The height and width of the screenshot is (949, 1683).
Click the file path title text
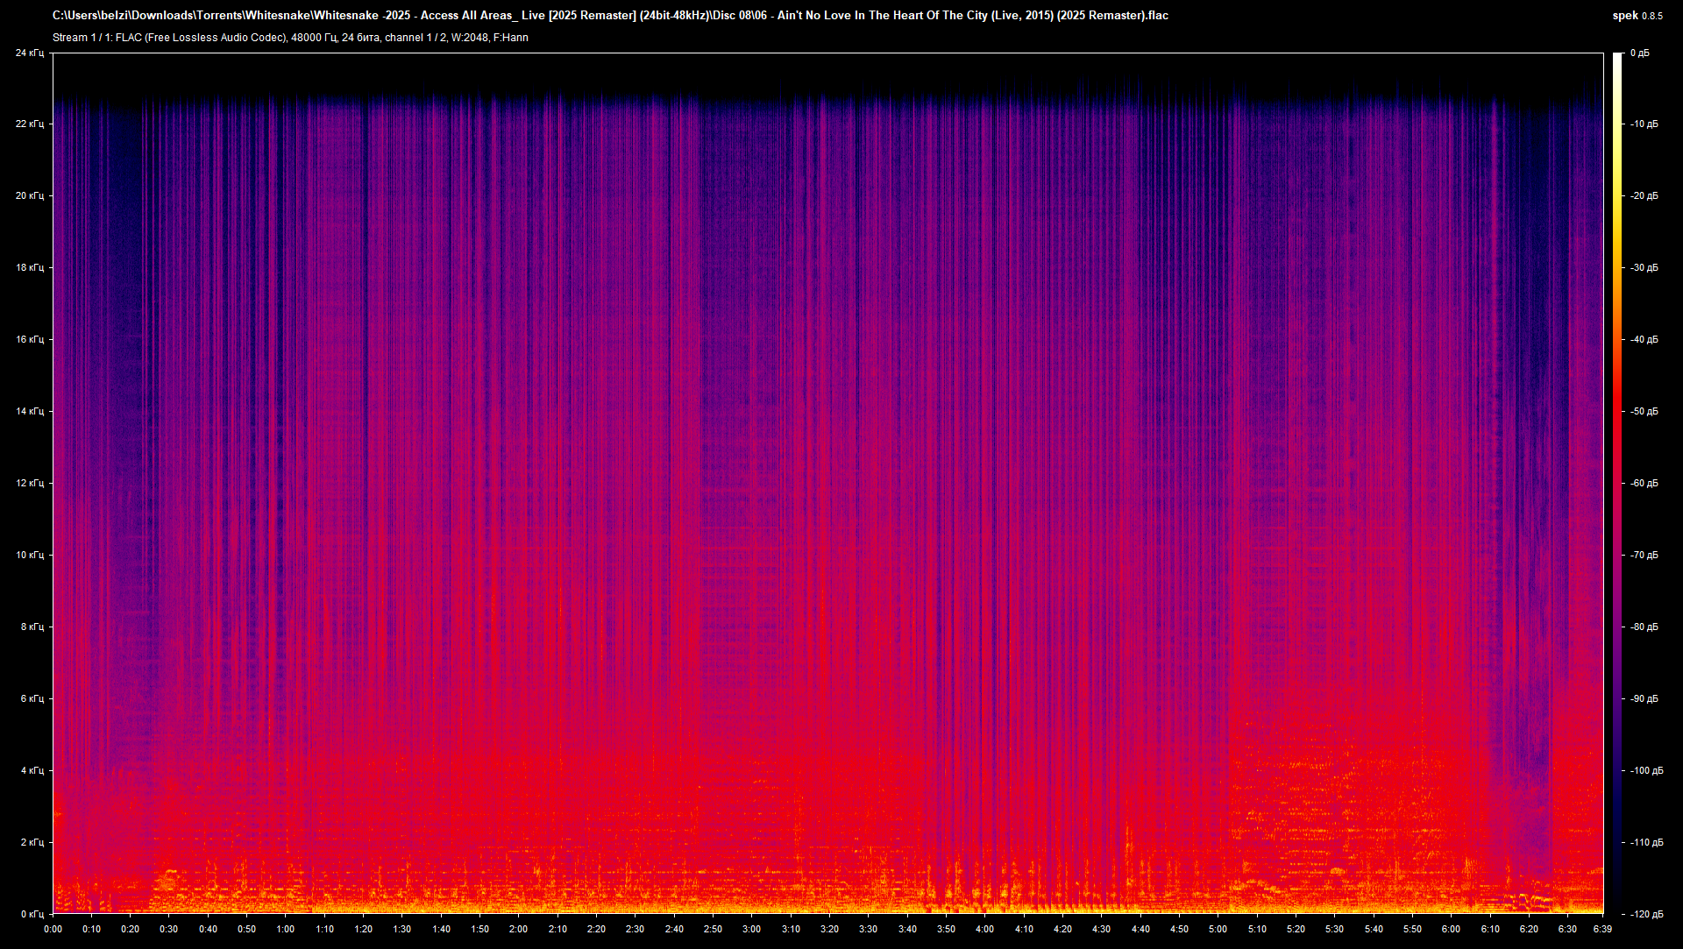[610, 16]
